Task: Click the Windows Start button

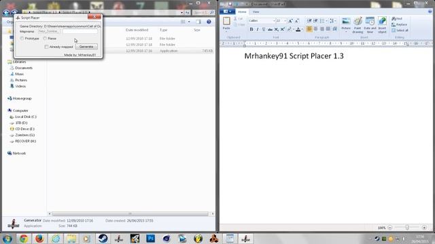Action: tap(7, 239)
